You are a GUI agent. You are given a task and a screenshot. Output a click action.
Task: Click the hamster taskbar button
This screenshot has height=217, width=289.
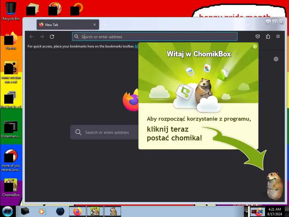113,211
